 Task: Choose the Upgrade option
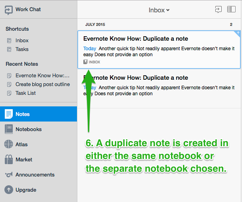[26, 190]
